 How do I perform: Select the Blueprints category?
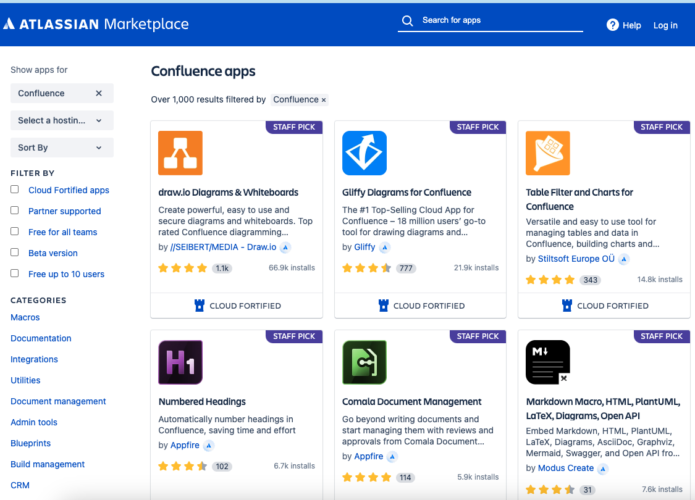[x=31, y=443]
